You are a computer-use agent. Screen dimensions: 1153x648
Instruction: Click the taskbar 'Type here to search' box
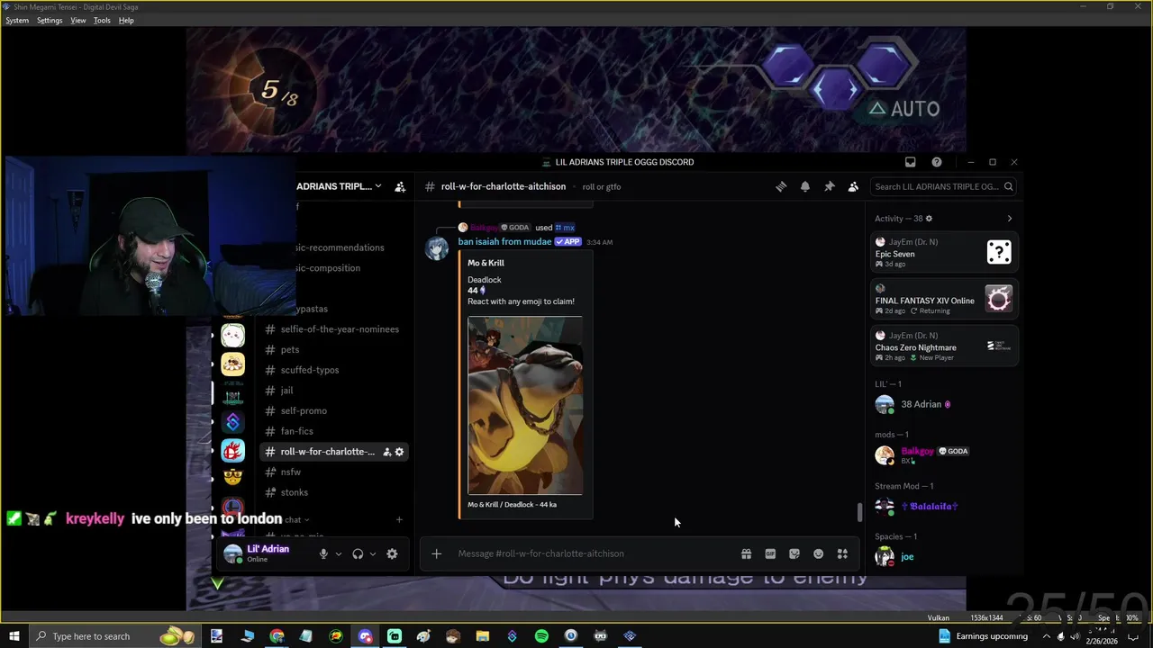coord(117,636)
